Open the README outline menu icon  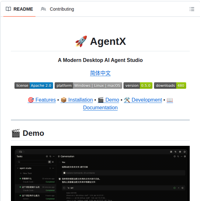click(192, 9)
